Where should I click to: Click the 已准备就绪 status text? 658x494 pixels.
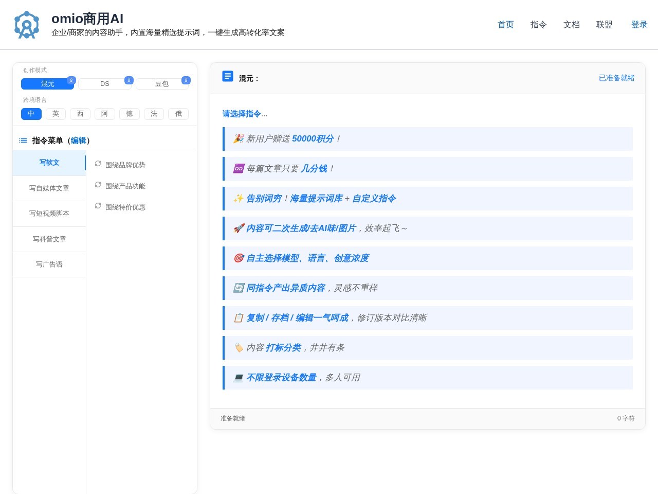pyautogui.click(x=617, y=78)
